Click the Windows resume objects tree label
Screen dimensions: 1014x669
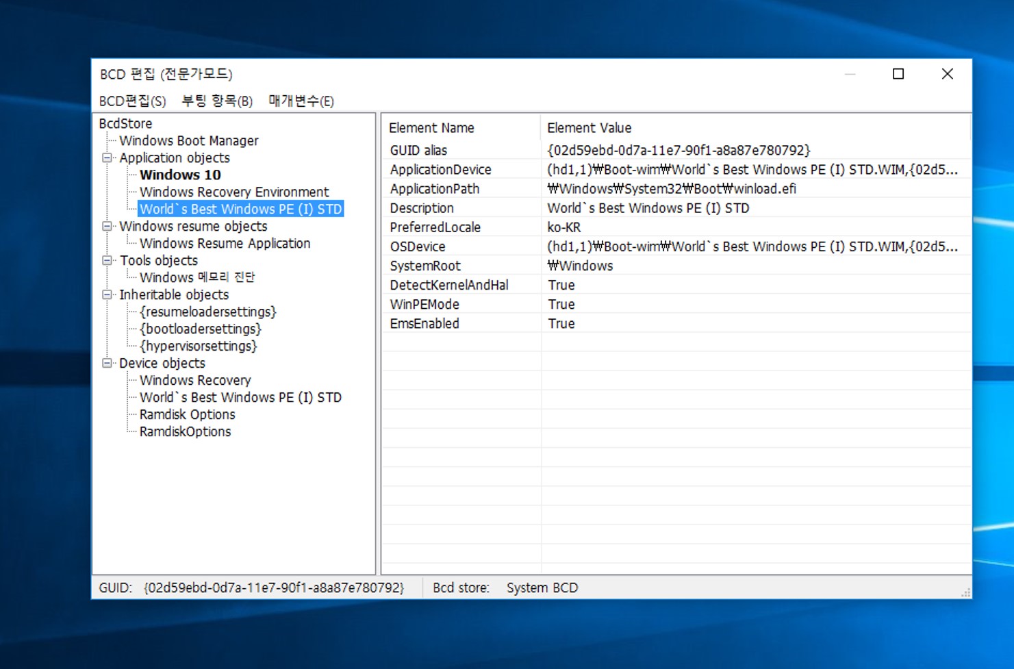193,227
